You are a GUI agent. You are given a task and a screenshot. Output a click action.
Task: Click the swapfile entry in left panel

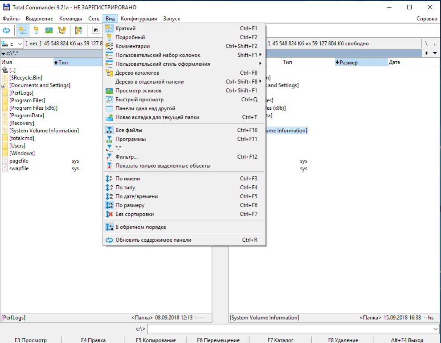(x=19, y=168)
